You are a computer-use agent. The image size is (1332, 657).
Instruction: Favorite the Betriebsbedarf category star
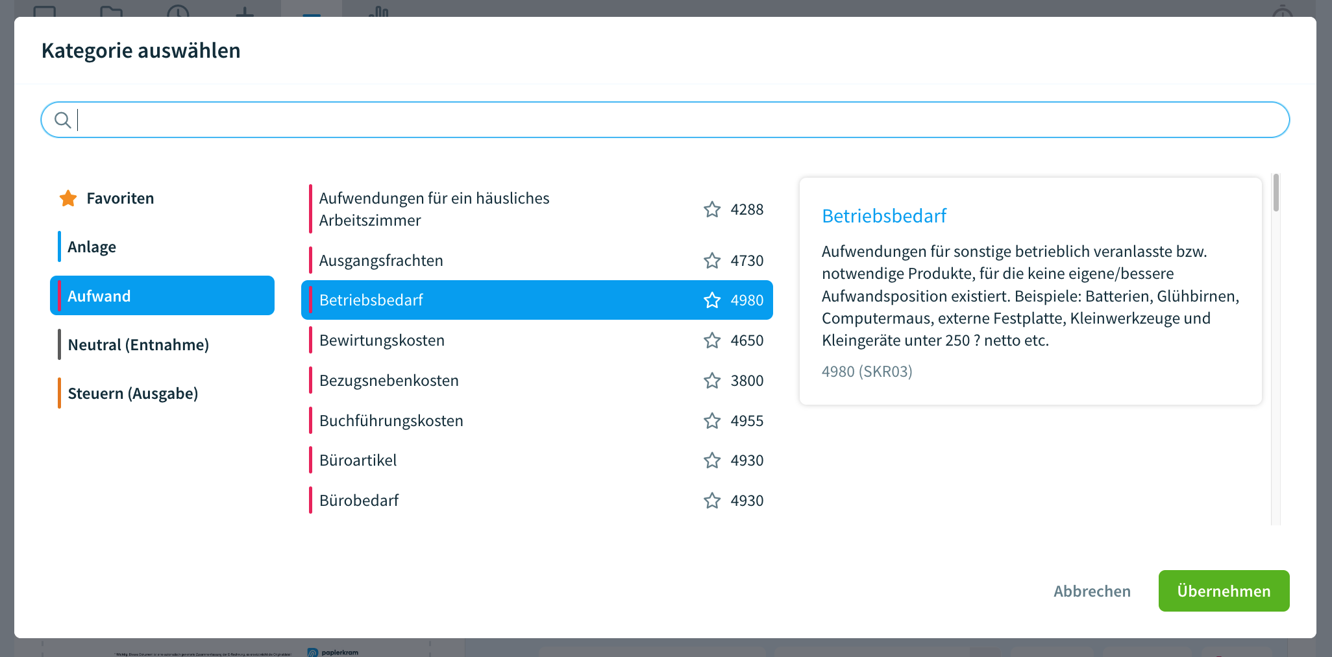(x=712, y=300)
